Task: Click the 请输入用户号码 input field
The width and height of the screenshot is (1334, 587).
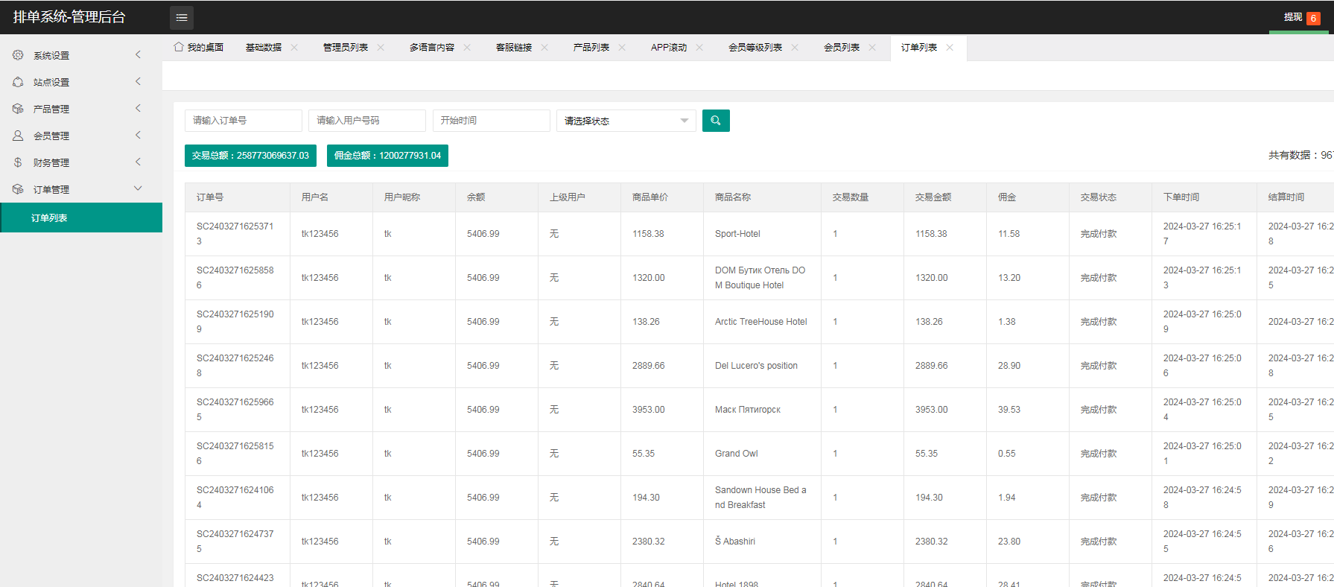Action: click(367, 121)
